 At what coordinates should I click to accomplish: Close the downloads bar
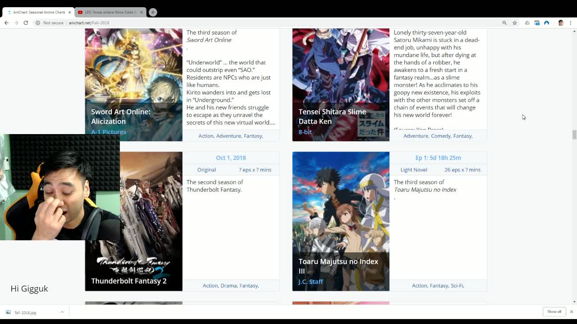click(571, 312)
